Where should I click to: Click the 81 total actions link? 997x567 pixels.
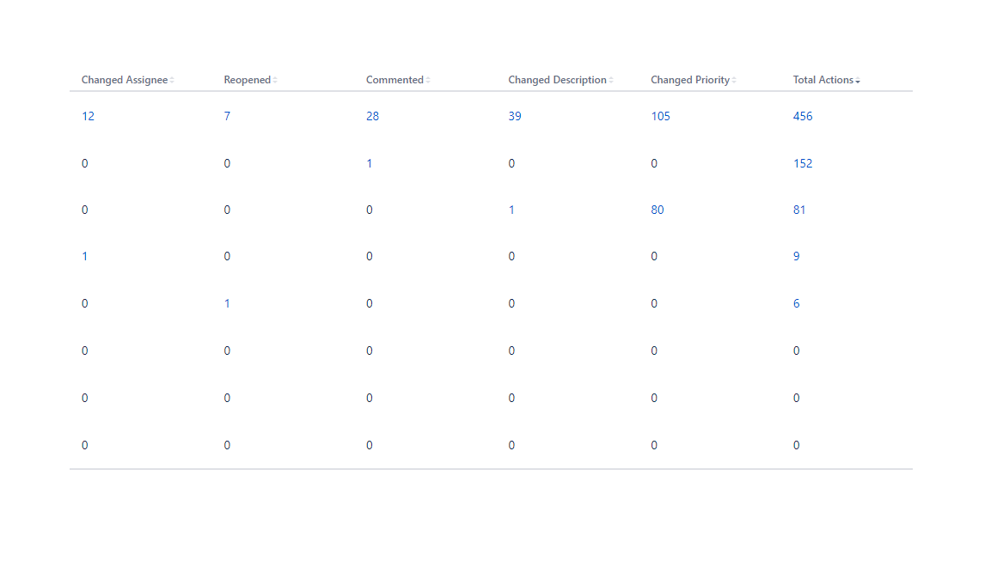tap(799, 210)
